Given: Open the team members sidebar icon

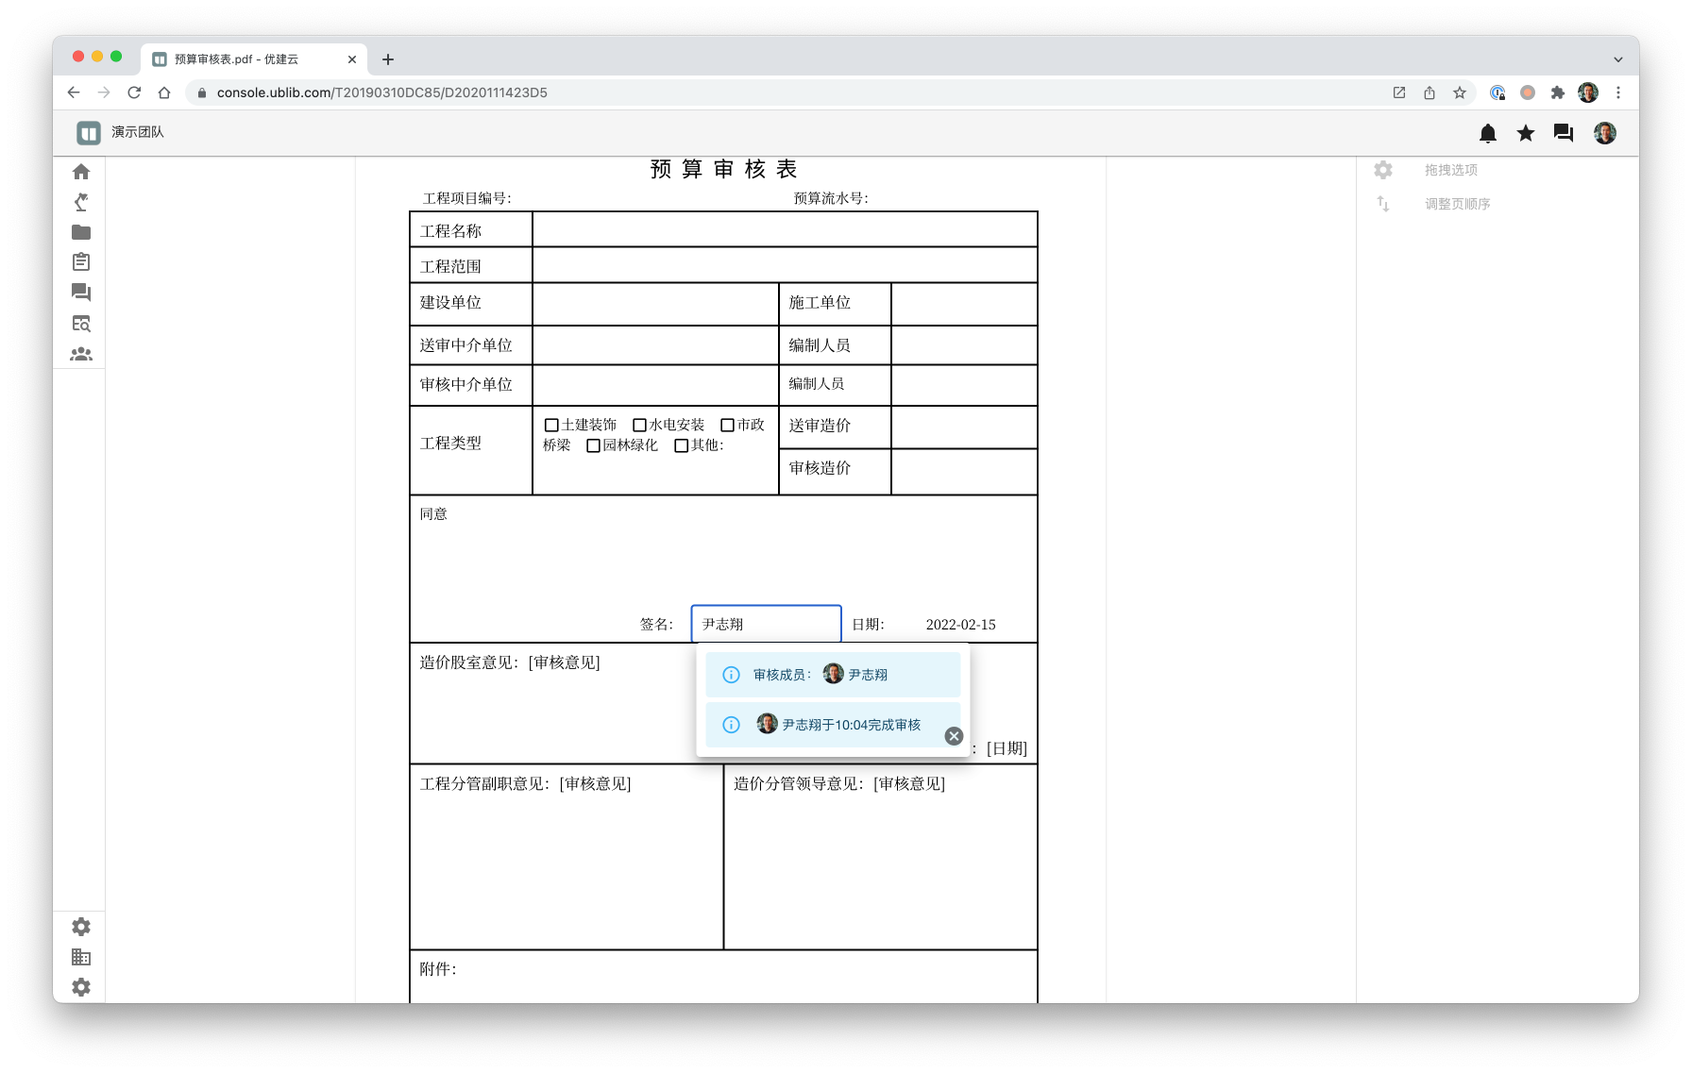Looking at the screenshot, I should click(x=81, y=354).
